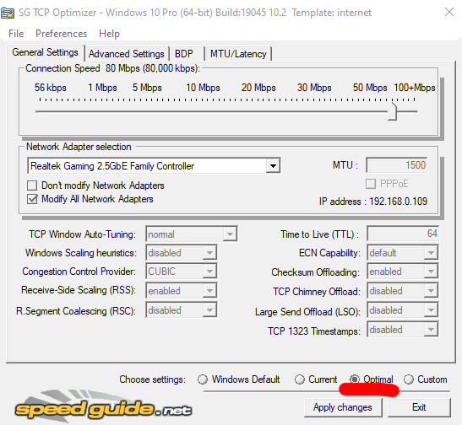Screen dimensions: 462x425
Task: Click the Apply changes button
Action: [343, 407]
